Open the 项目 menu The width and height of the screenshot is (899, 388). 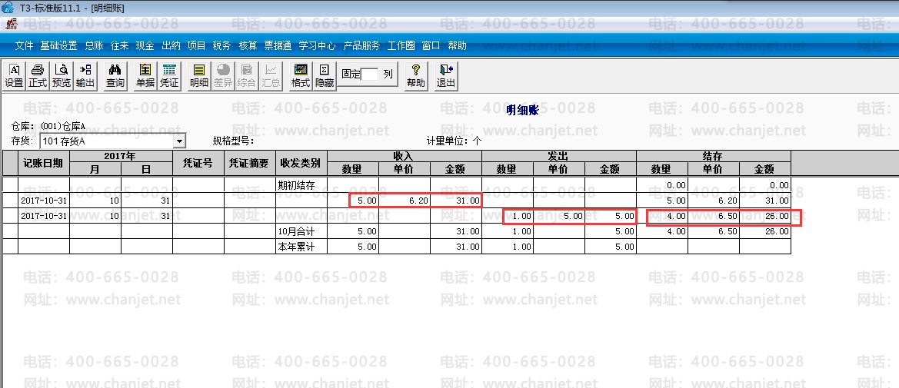(x=196, y=46)
